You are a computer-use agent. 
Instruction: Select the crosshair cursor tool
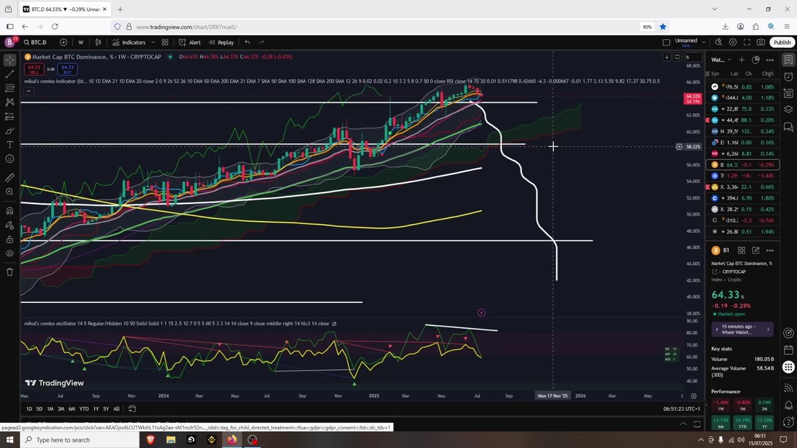(10, 60)
